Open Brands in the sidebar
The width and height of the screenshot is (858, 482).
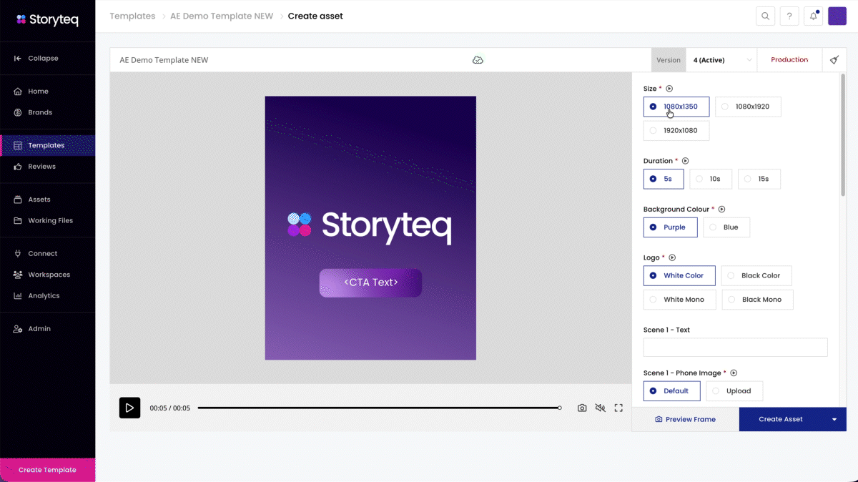tap(40, 112)
